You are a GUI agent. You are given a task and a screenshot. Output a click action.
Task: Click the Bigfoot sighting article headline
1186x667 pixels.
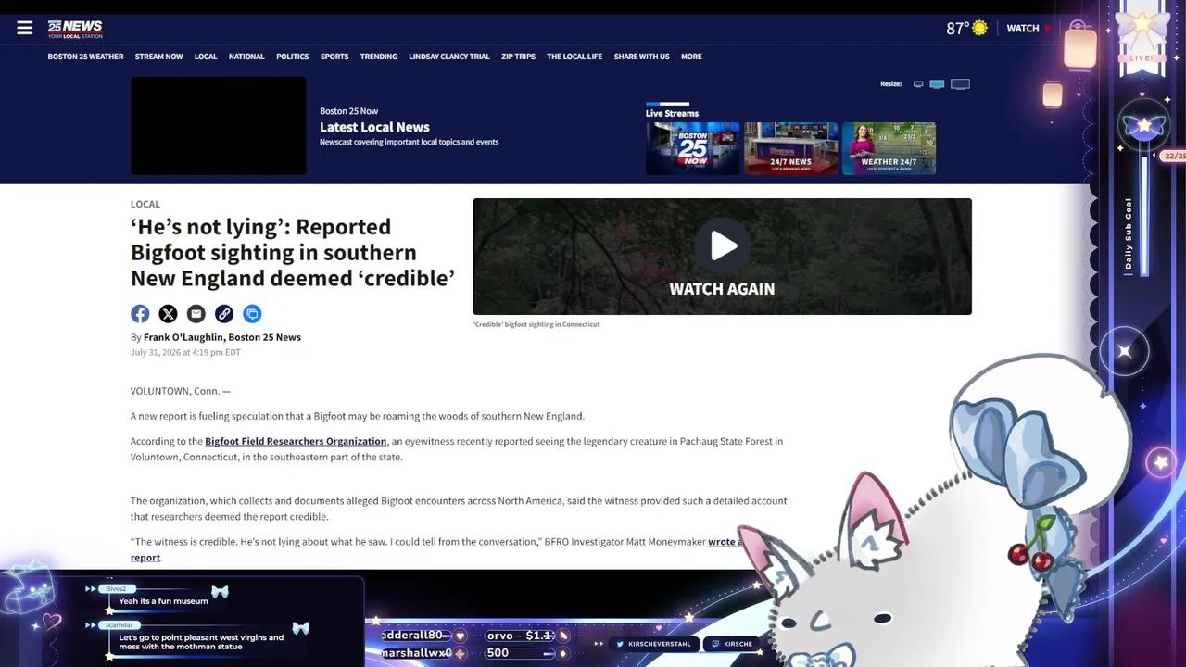point(293,252)
